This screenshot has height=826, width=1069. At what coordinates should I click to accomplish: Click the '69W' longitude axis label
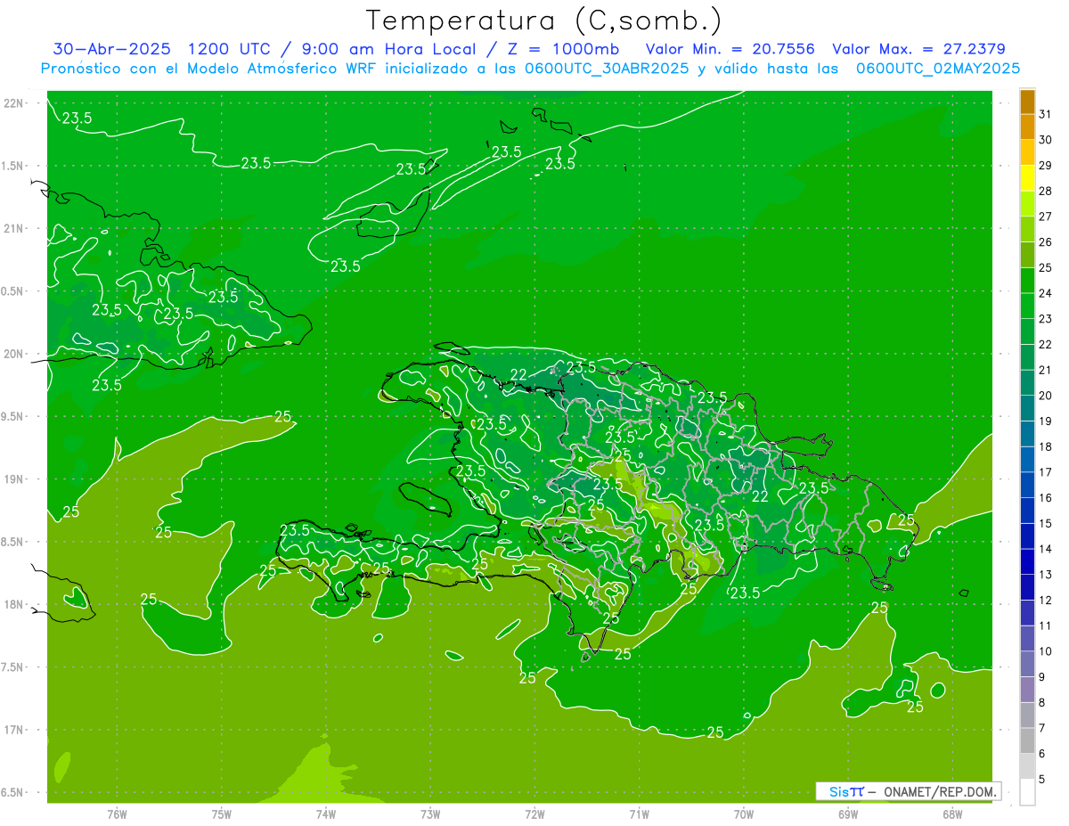coord(848,814)
